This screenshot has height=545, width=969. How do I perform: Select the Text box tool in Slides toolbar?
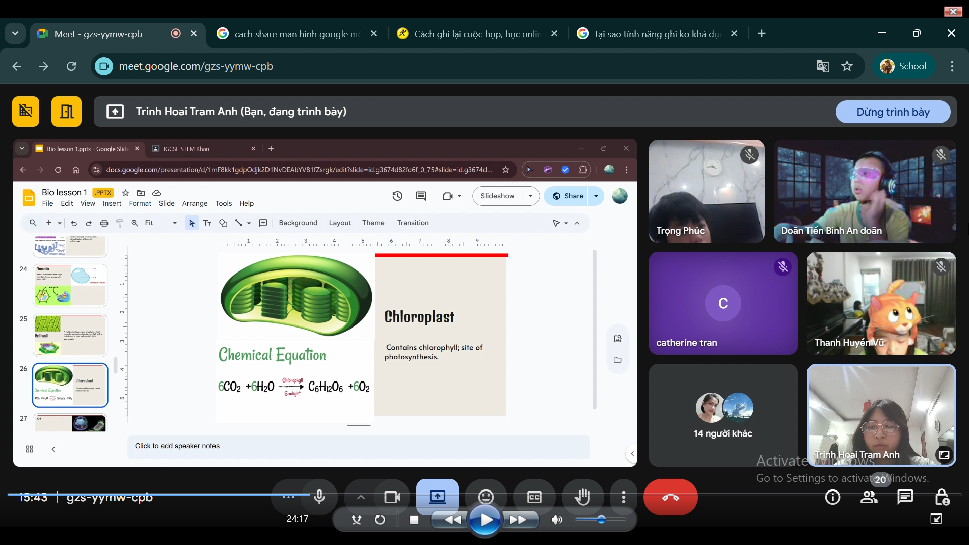pyautogui.click(x=207, y=223)
